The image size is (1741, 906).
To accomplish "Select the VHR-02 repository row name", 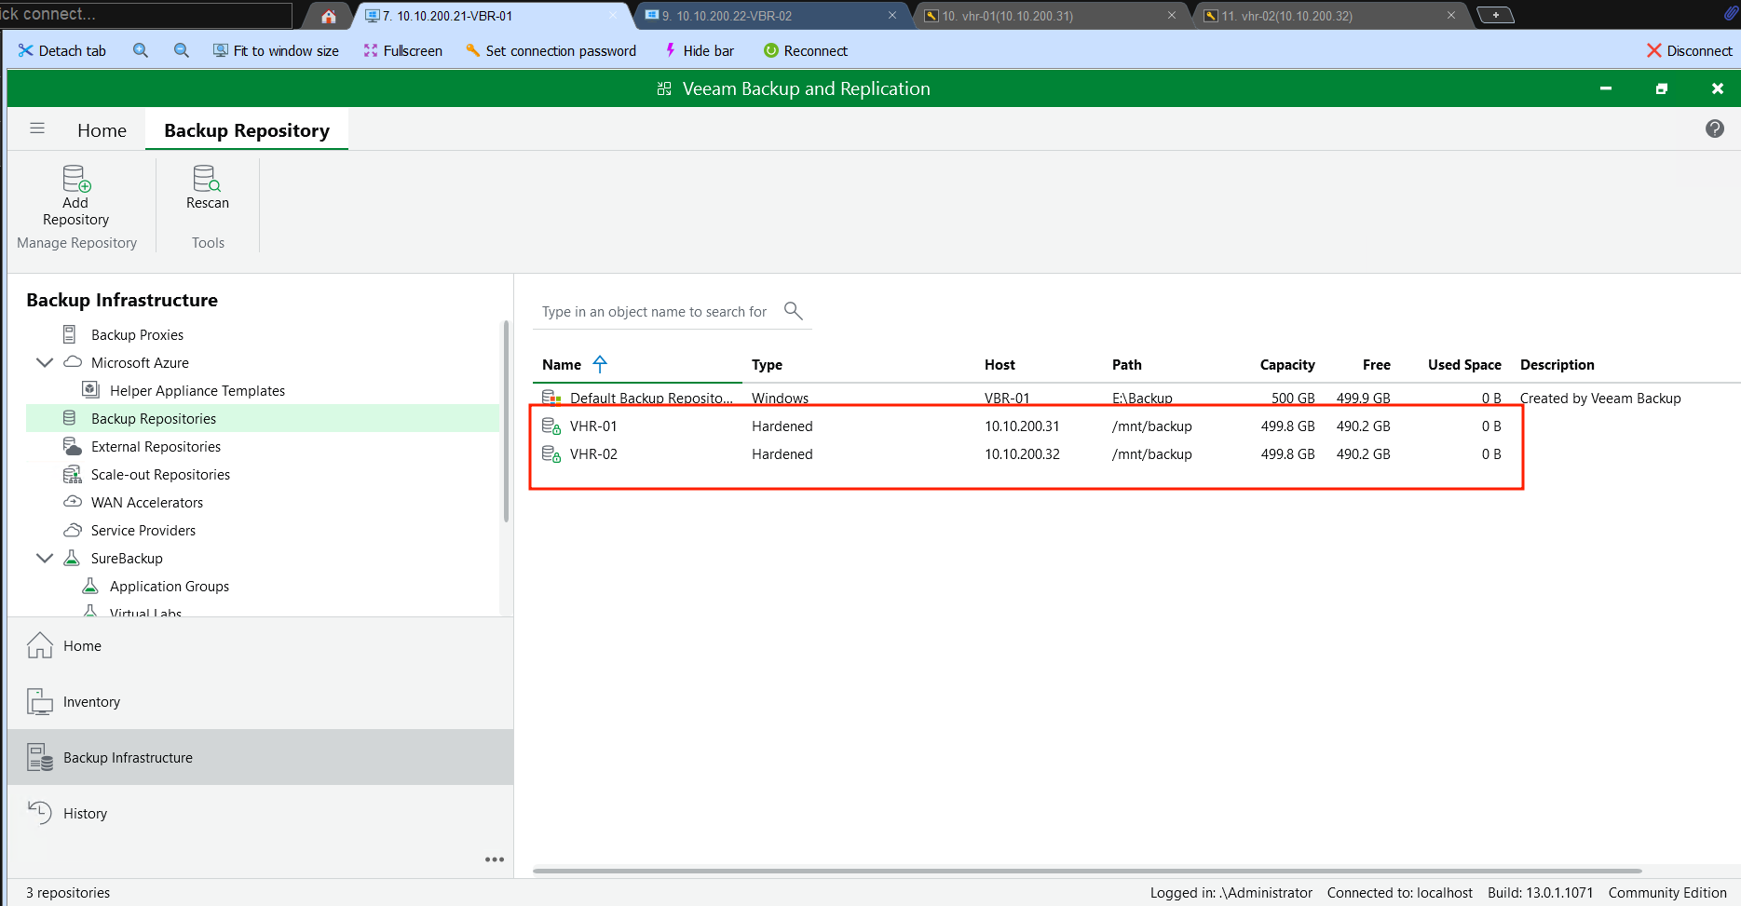I will click(x=593, y=454).
